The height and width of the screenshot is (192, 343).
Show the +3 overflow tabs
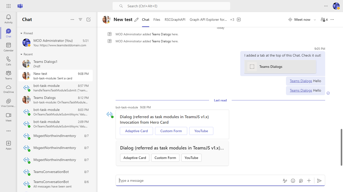232,20
